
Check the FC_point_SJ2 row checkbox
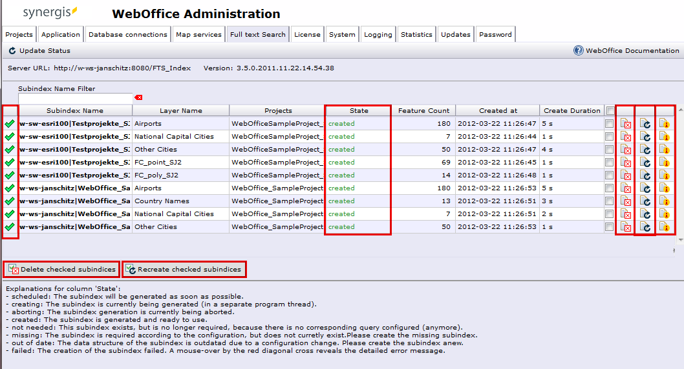[609, 163]
